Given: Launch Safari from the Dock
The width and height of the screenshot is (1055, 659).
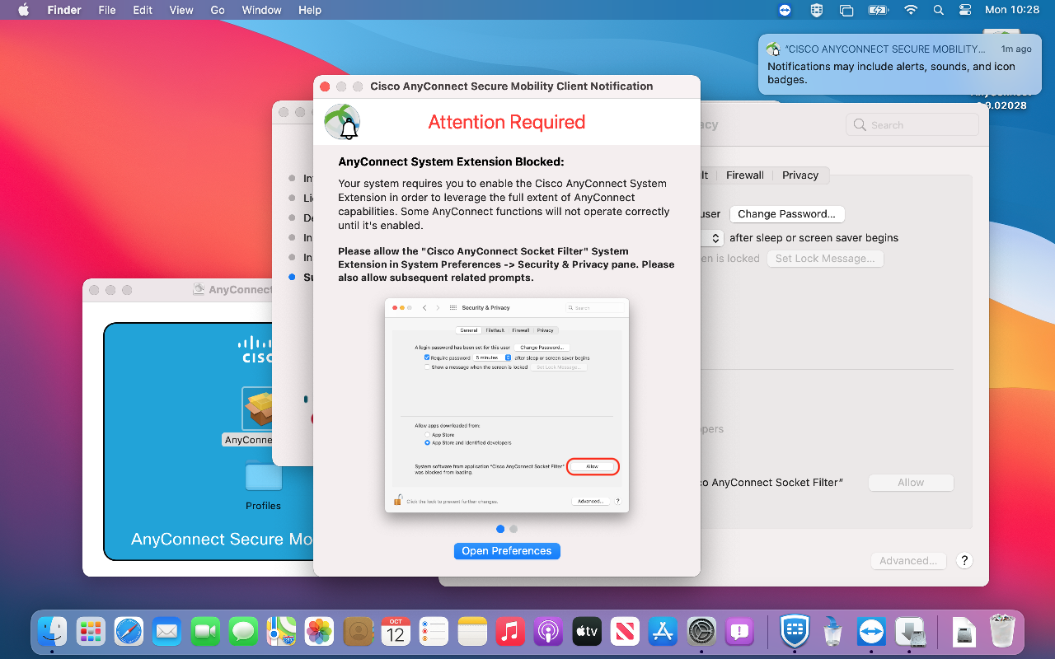Looking at the screenshot, I should [129, 632].
